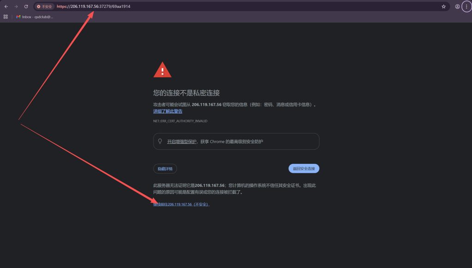Click the browser forward arrow
Screen dimensions: 472x268
16,6
